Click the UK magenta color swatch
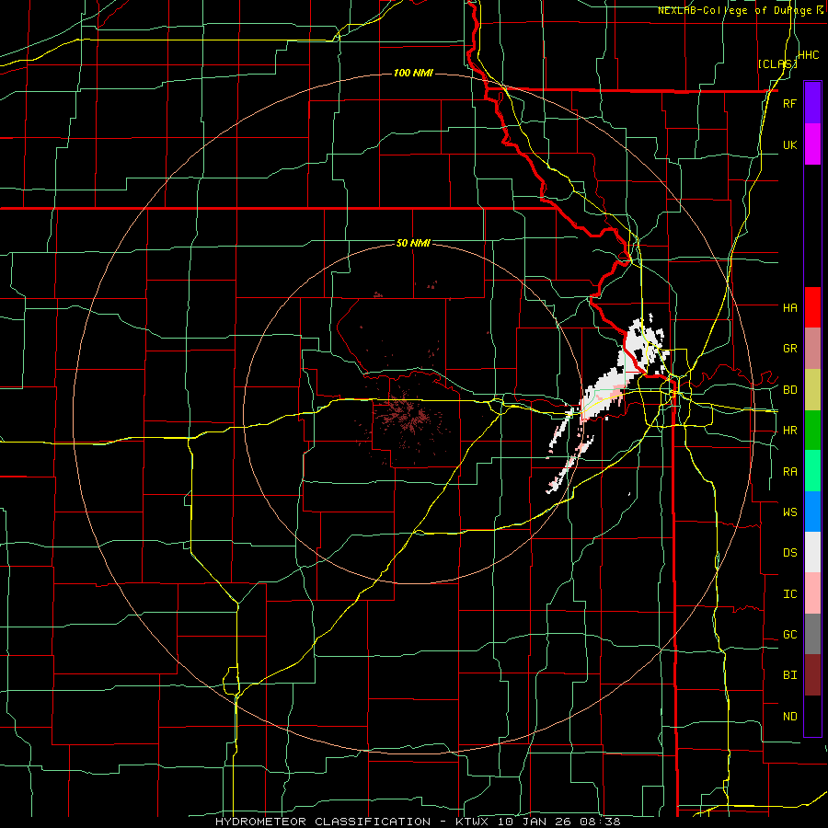 (812, 144)
